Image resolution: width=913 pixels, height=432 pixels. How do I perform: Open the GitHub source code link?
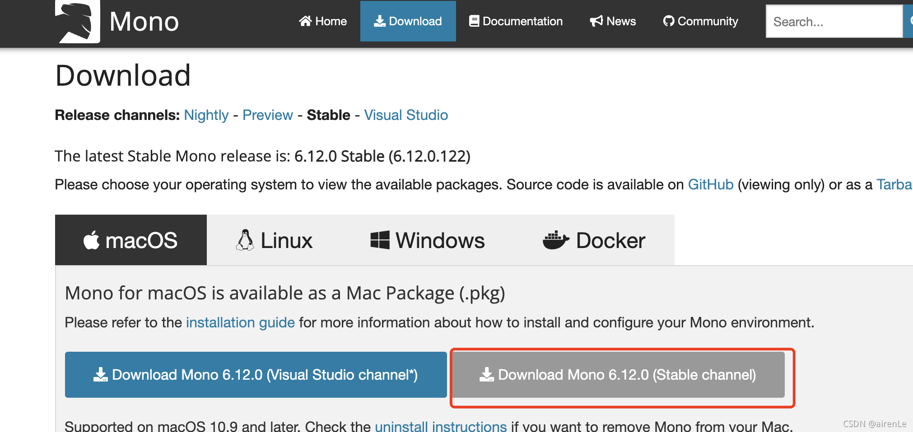710,184
